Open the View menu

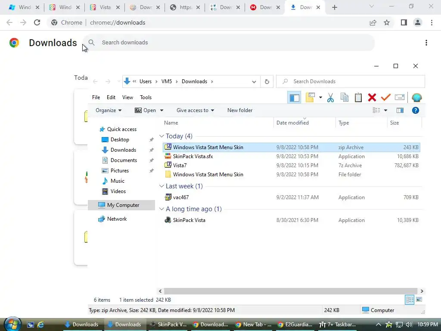click(127, 97)
